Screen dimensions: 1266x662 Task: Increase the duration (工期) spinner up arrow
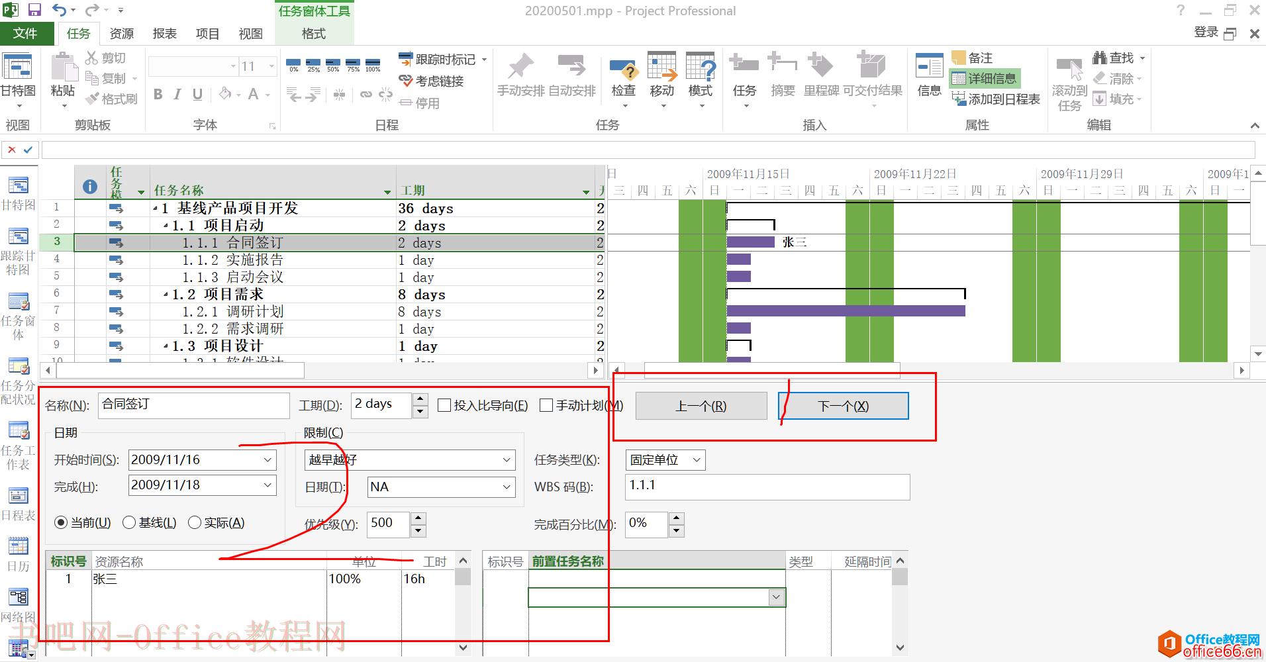[420, 399]
